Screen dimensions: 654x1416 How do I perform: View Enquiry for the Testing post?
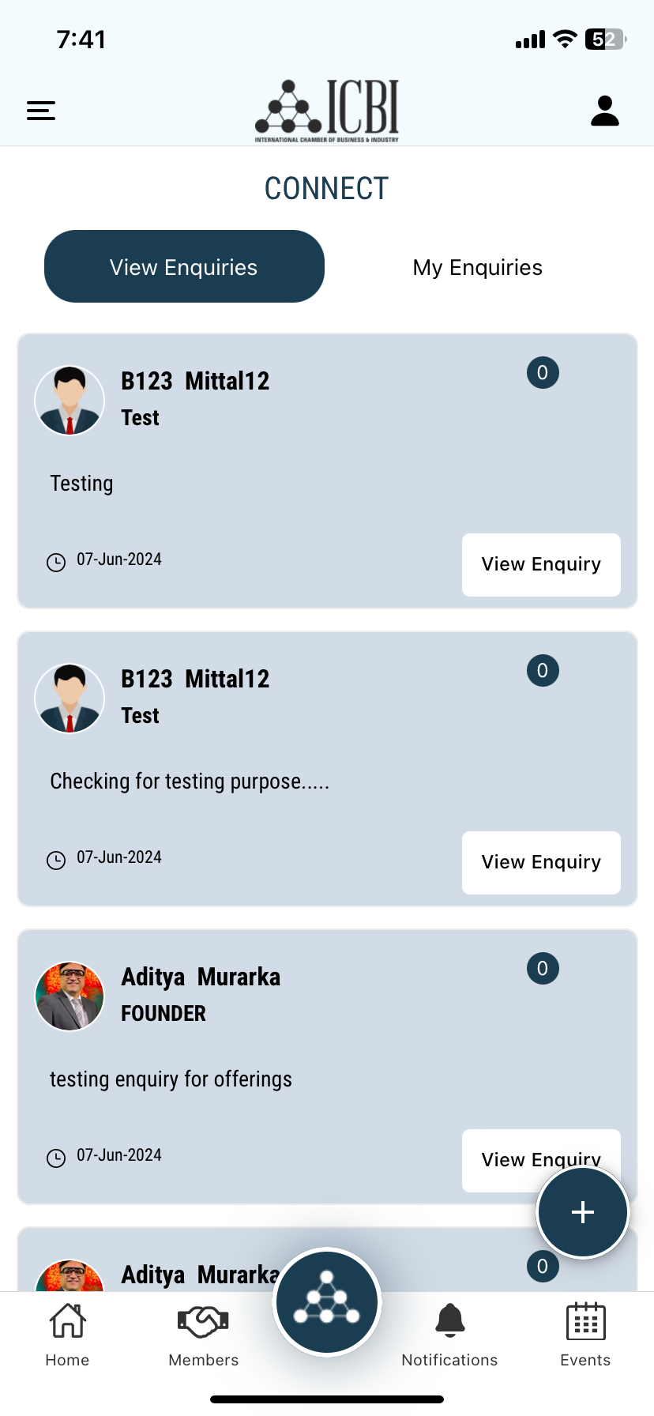coord(541,565)
